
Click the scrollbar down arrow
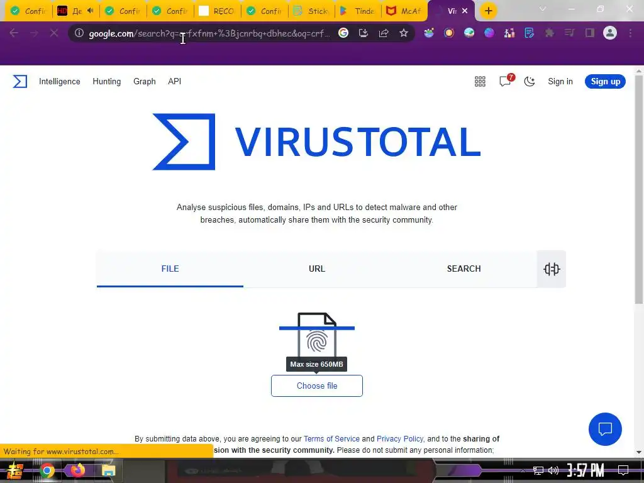coord(639,452)
